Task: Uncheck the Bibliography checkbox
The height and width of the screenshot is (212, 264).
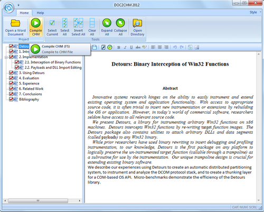Action: pos(11,99)
